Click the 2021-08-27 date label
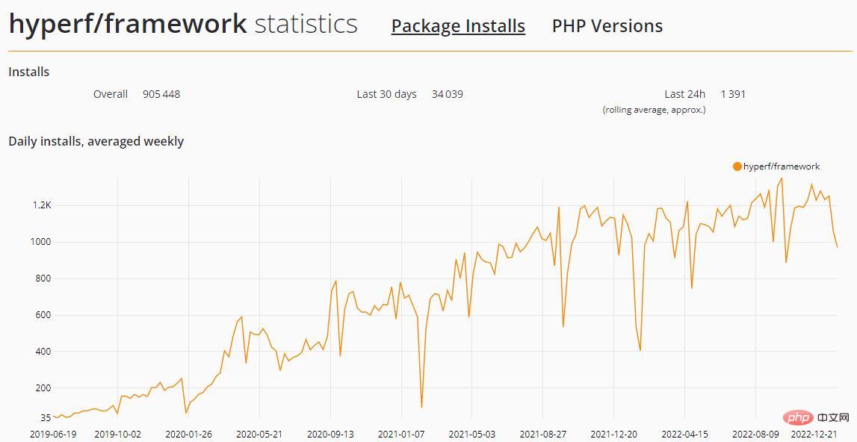The image size is (857, 442). (543, 435)
